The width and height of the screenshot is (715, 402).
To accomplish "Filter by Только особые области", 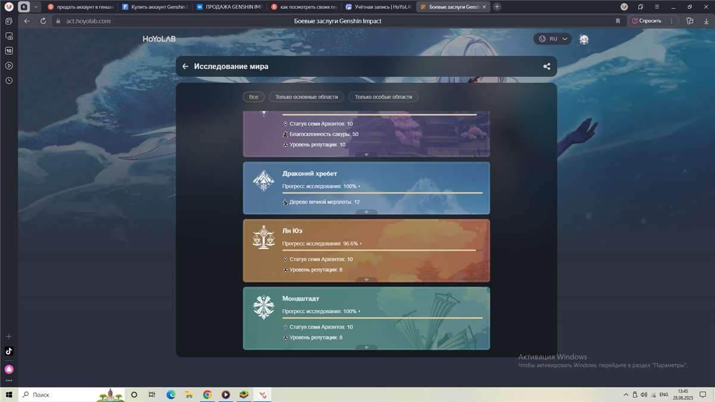I will (x=384, y=96).
